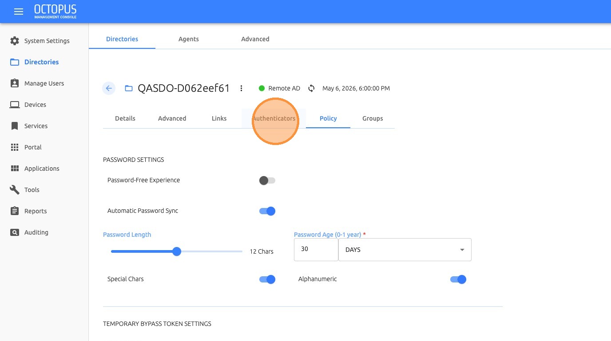Click the Devices laptop icon
611x341 pixels.
click(15, 105)
